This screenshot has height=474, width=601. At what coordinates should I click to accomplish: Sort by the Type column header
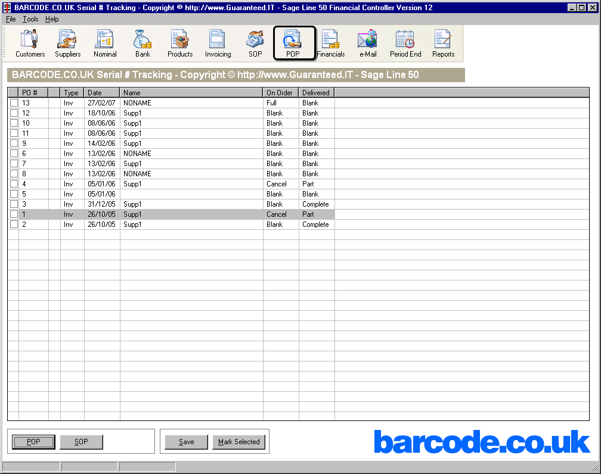point(72,93)
